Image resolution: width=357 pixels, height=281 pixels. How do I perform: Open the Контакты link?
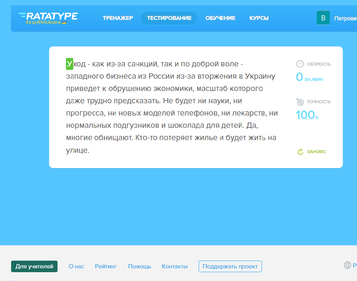point(174,266)
